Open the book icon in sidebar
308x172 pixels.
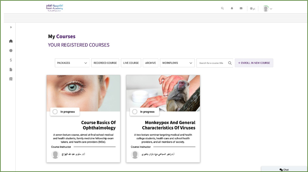coord(11,79)
